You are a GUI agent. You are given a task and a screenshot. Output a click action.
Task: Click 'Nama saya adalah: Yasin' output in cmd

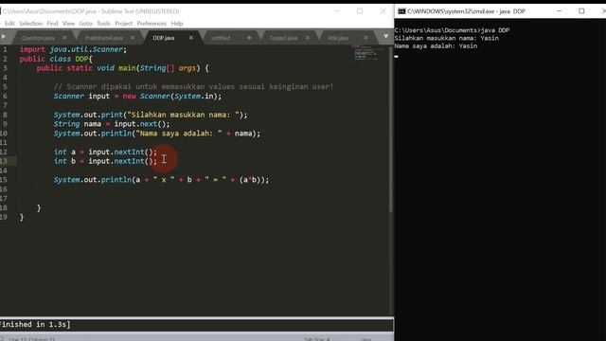[436, 46]
